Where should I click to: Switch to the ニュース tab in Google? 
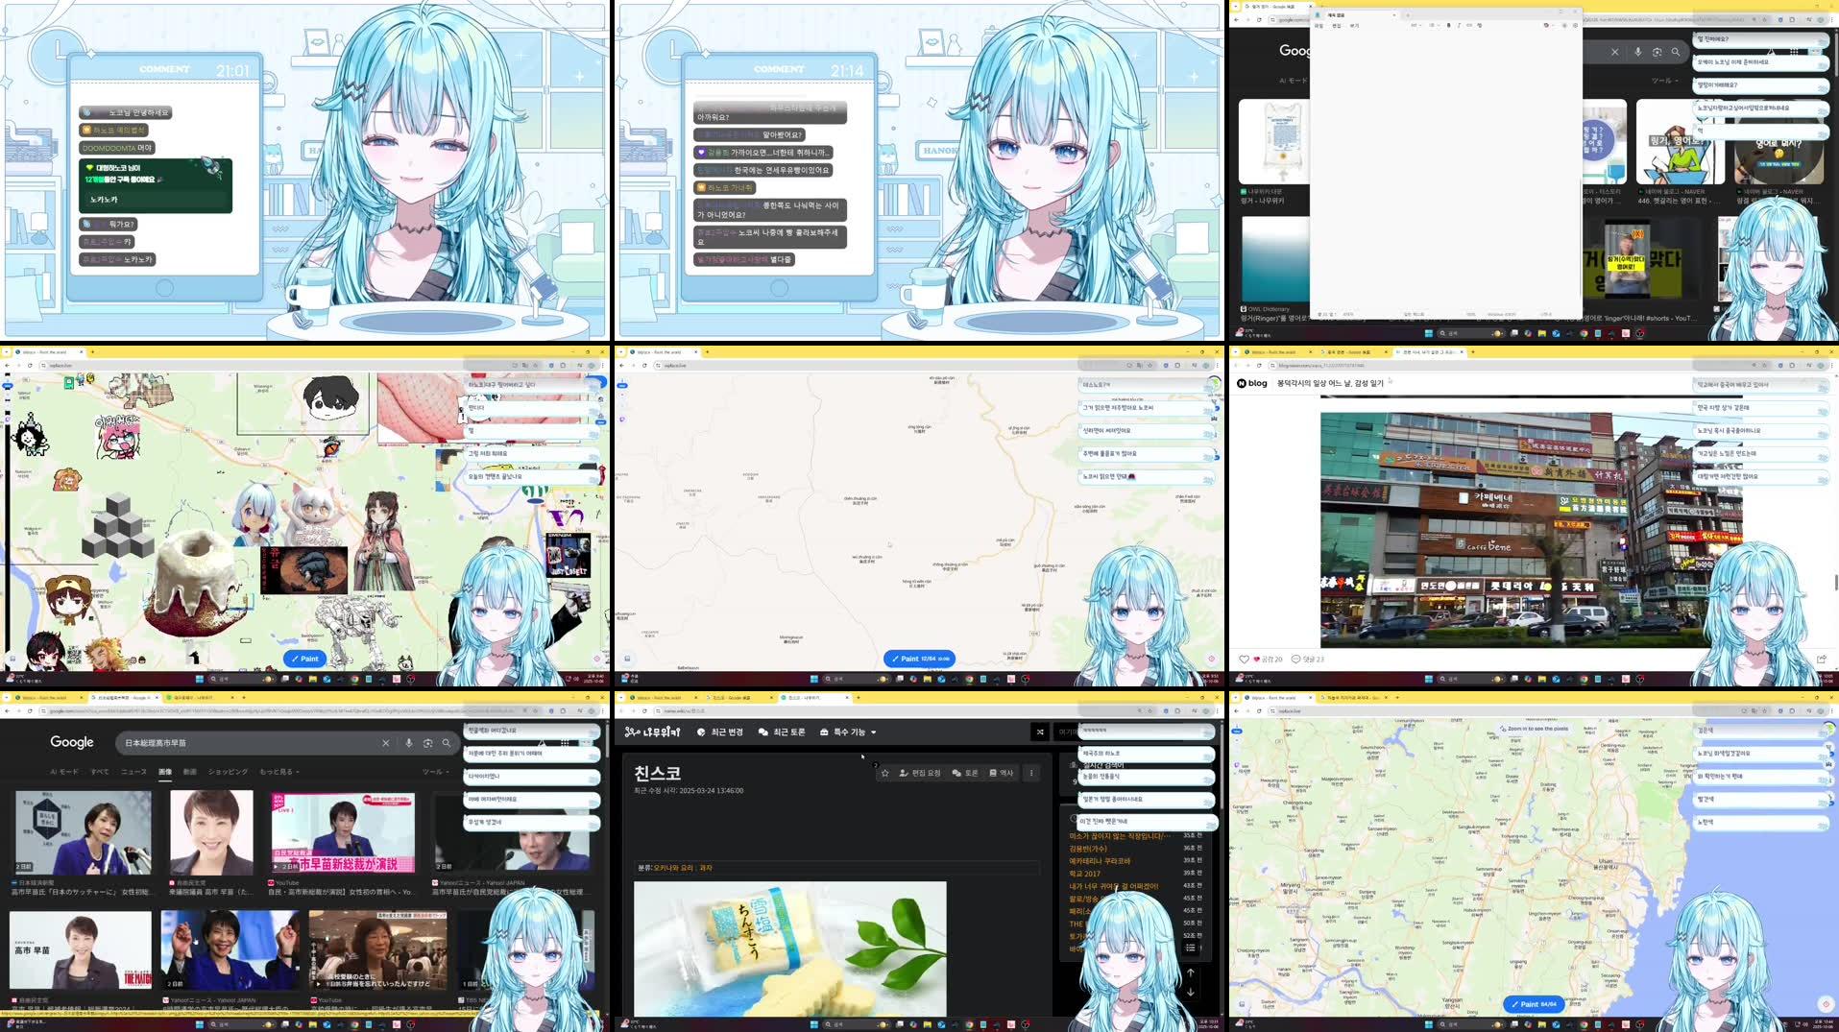[133, 772]
